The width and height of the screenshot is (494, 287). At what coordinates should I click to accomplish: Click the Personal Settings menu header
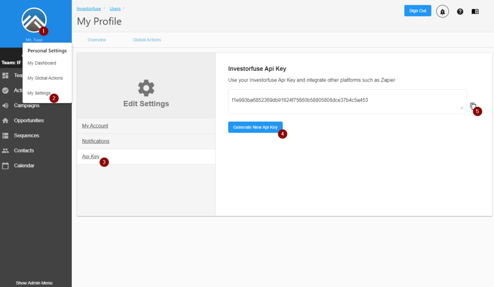[x=47, y=51]
